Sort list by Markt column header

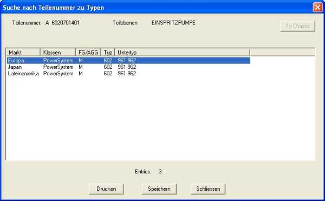23,53
